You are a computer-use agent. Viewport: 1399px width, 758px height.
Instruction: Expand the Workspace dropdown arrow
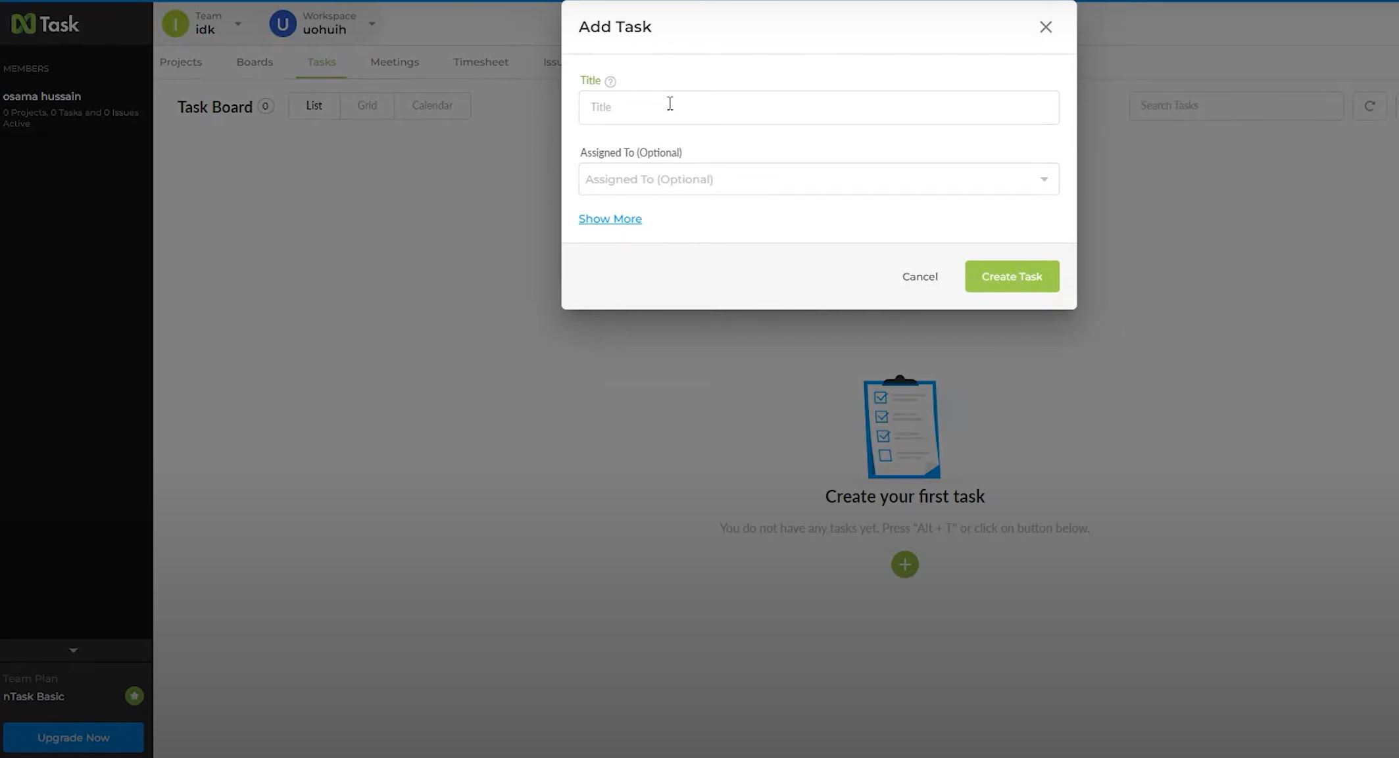[372, 23]
